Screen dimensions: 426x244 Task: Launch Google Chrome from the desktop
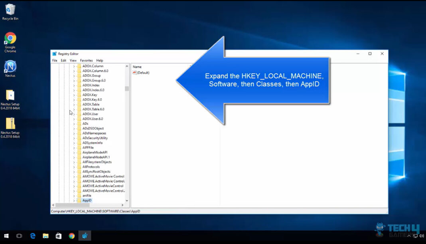10,42
